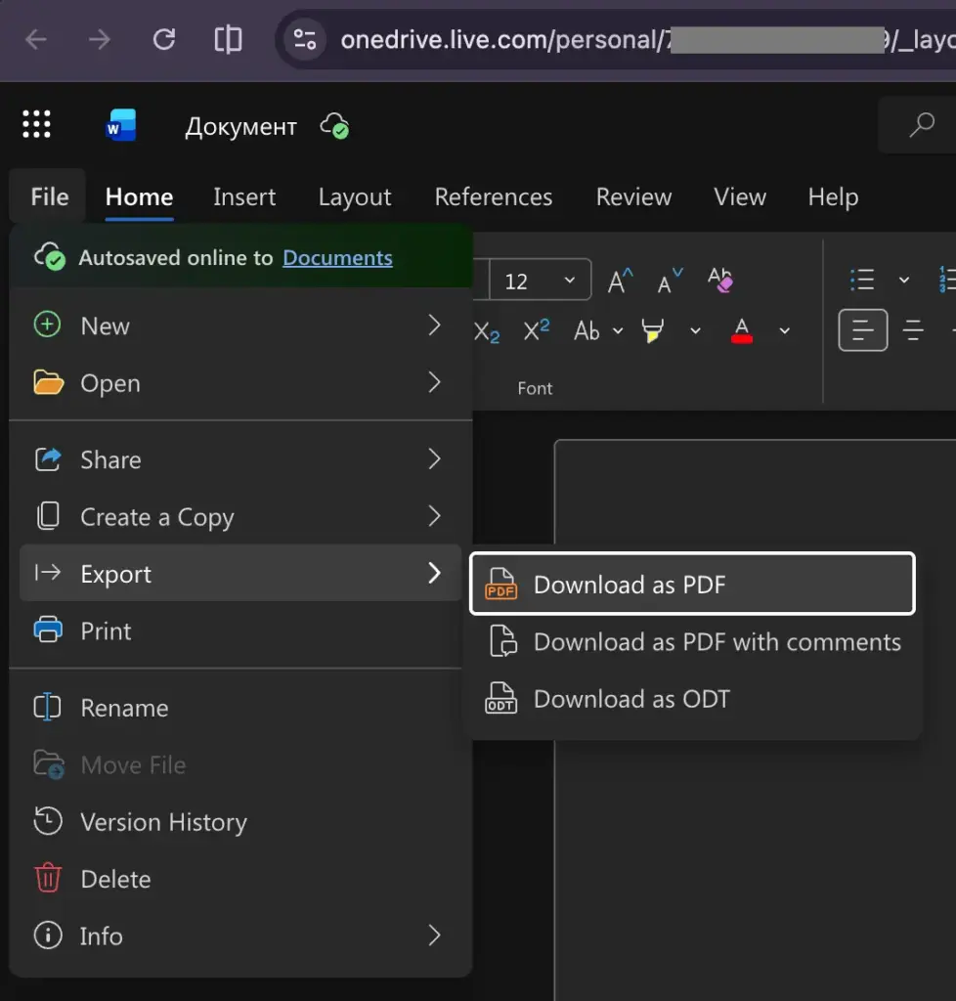Switch to the Review tab

click(x=633, y=196)
